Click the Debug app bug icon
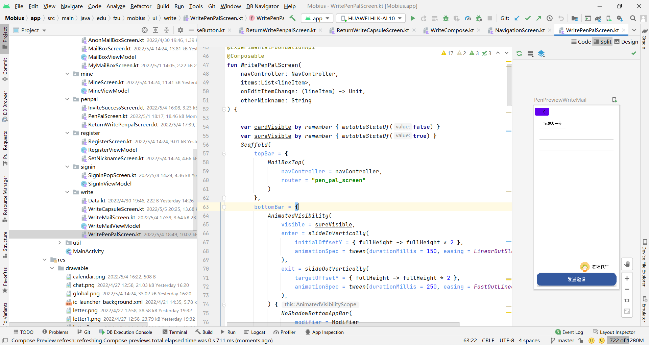This screenshot has width=649, height=345. tap(446, 18)
